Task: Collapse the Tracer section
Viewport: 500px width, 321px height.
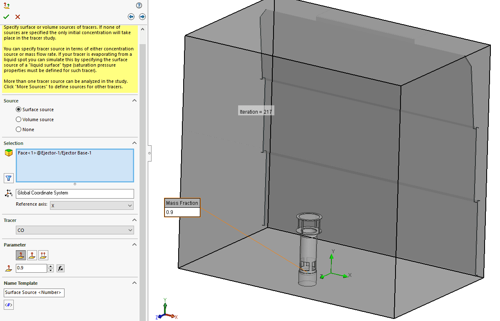Action: (x=134, y=220)
